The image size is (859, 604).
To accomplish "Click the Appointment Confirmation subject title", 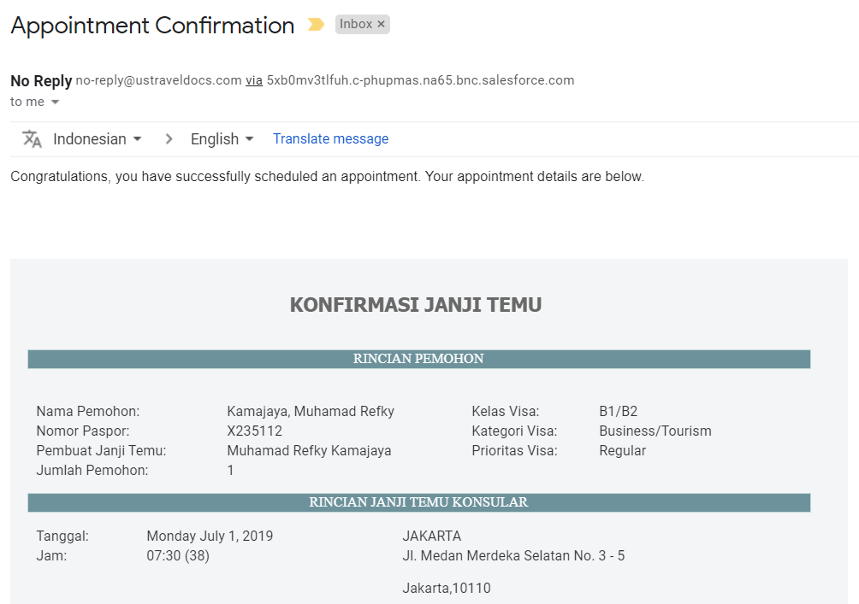I will (152, 26).
